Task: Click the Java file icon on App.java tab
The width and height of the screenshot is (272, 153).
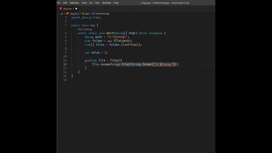Action: (x=61, y=8)
